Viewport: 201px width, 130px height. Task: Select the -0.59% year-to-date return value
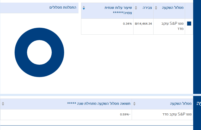point(125,114)
